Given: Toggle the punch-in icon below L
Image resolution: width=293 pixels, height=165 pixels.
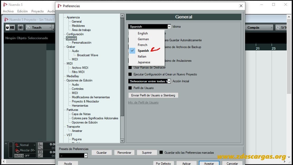Looking at the screenshot, I should point(41,148).
